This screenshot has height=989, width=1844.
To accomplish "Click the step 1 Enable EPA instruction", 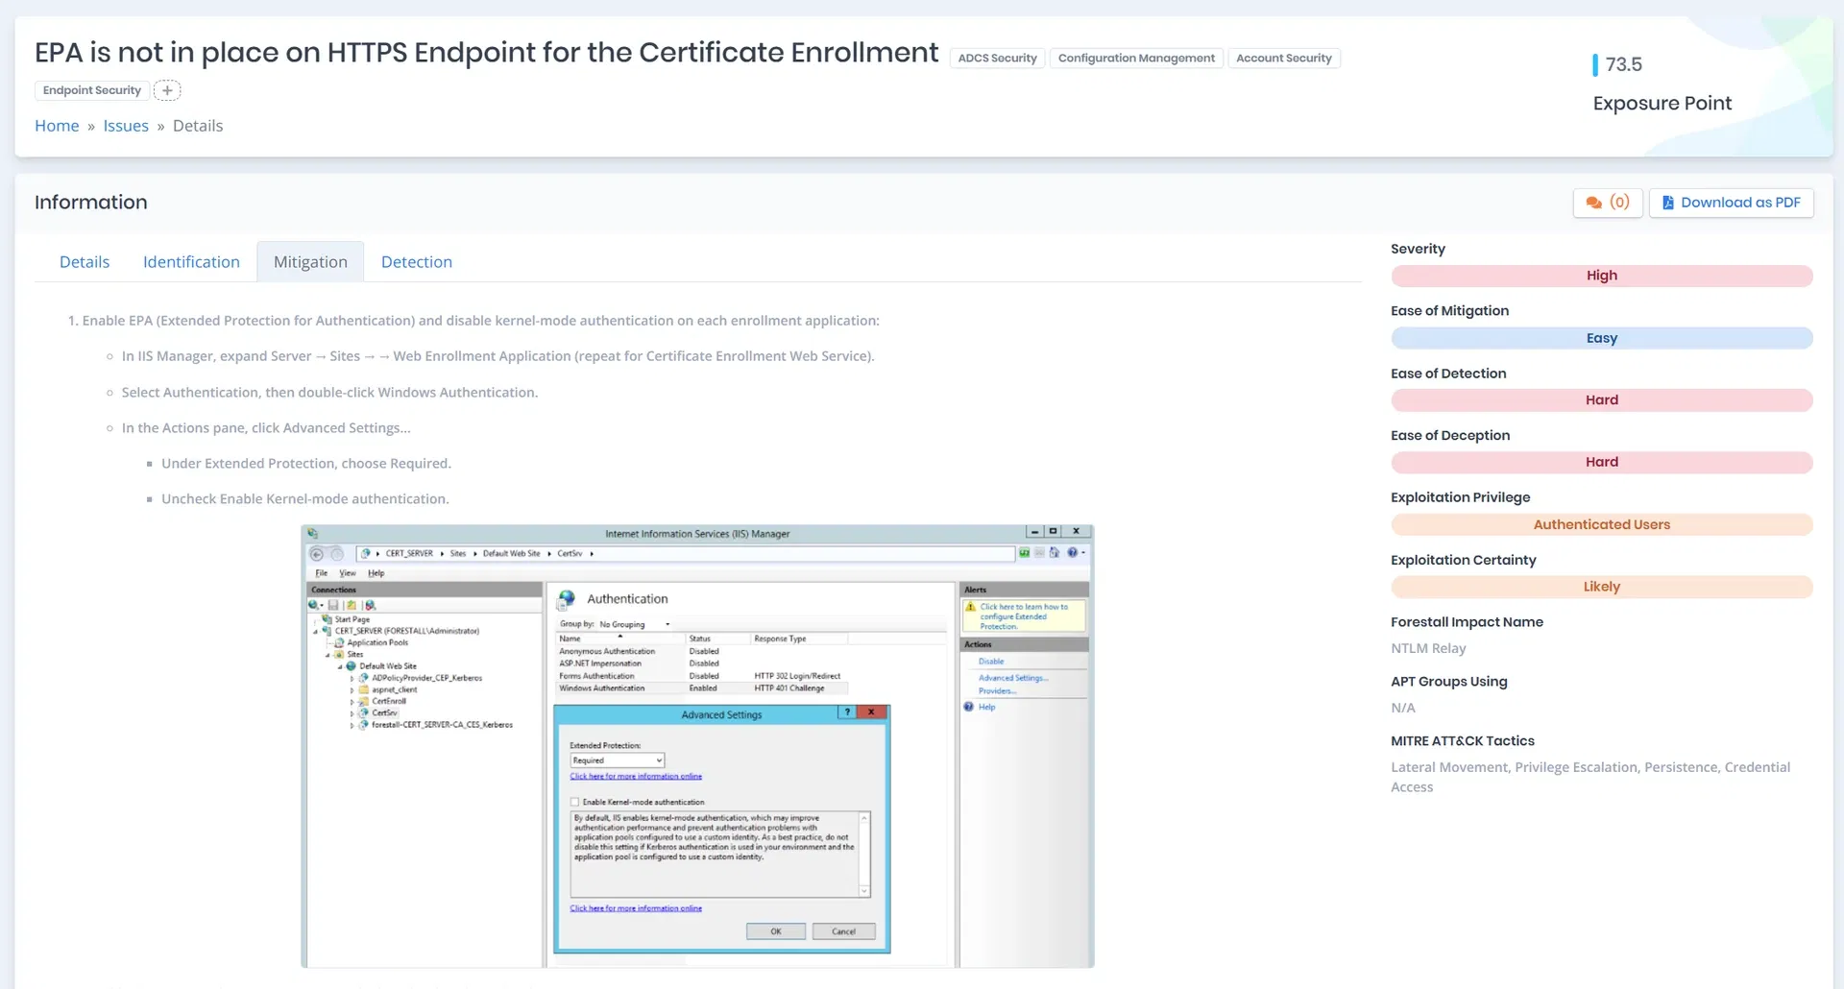I will pyautogui.click(x=480, y=321).
